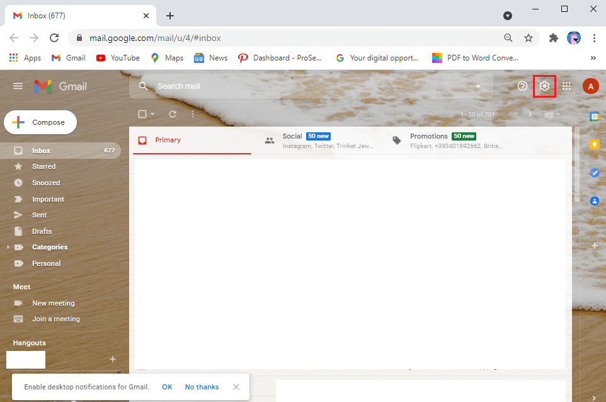
Task: Go back in browser history
Action: coord(14,38)
